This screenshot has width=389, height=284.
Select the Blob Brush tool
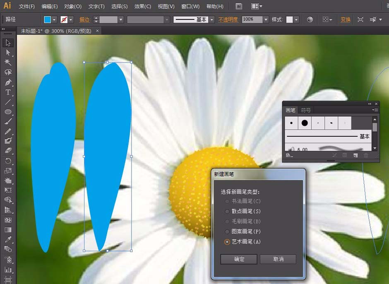8,141
